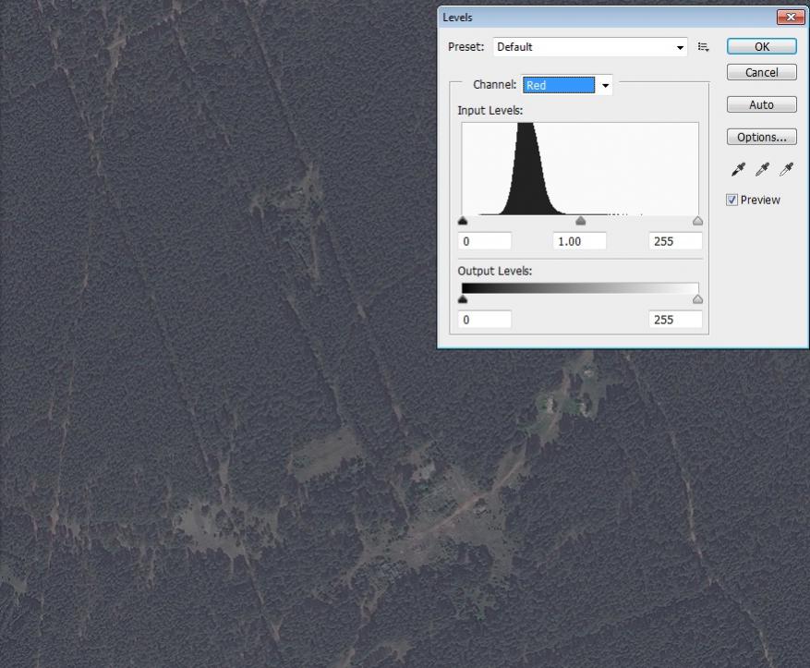The height and width of the screenshot is (668, 810).
Task: Select the output white slider handle
Action: (697, 299)
